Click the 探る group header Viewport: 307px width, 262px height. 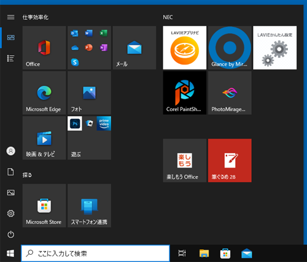(27, 175)
